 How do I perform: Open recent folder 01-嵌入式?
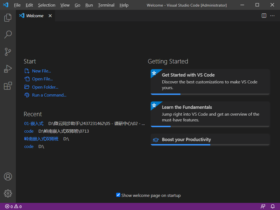point(34,124)
